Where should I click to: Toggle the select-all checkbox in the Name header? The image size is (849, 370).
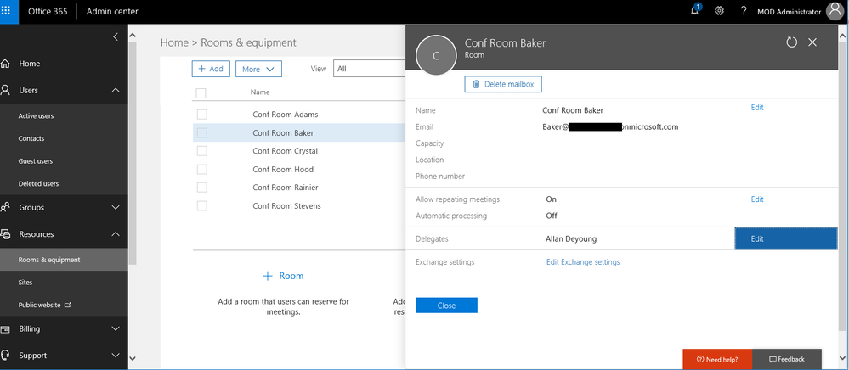(x=201, y=93)
